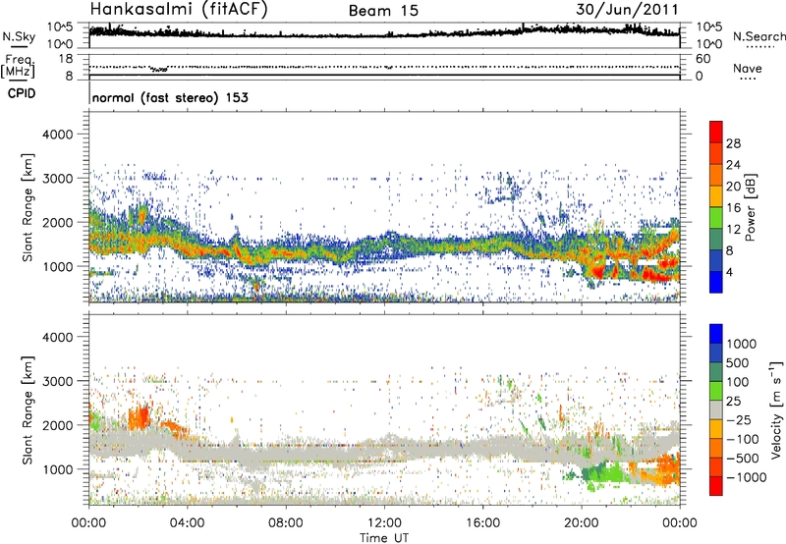Click the 'Freq. [MHz]' label
786x544 pixels.
[x=18, y=66]
